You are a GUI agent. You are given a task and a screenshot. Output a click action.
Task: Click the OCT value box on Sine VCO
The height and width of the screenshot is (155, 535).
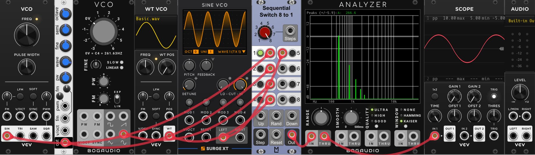coord(196,52)
